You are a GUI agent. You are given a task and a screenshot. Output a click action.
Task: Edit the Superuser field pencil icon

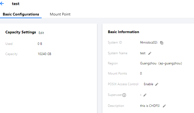point(145,95)
